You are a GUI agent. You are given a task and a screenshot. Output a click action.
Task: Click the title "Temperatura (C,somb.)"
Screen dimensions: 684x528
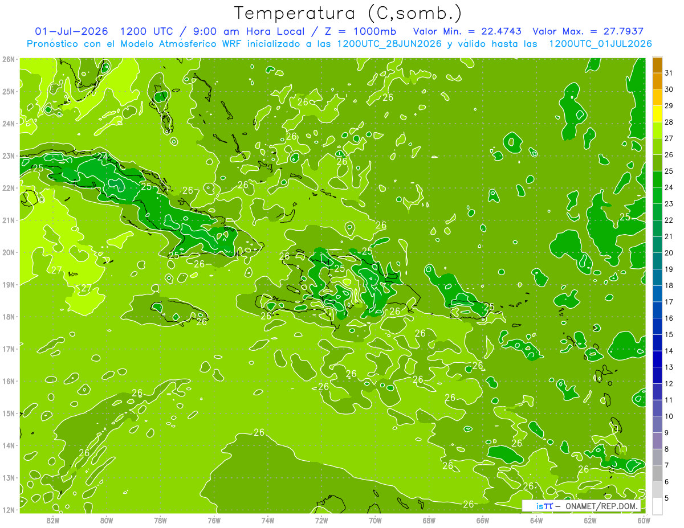(x=348, y=13)
